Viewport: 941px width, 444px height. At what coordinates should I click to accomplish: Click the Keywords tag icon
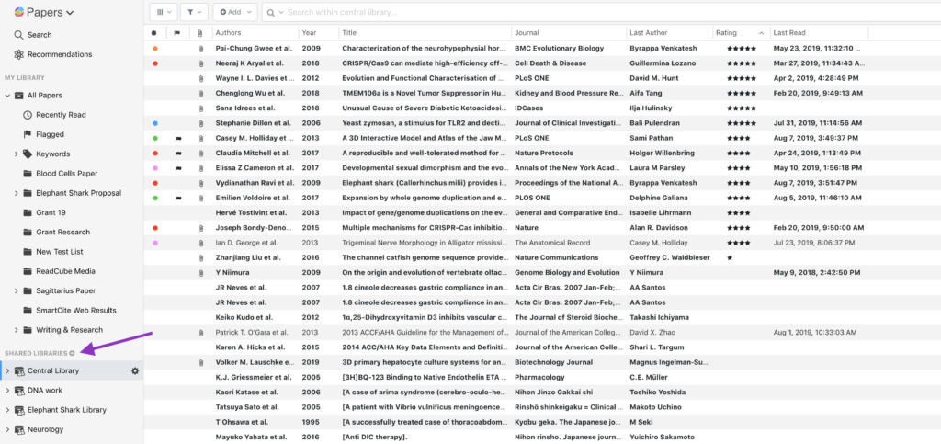28,154
